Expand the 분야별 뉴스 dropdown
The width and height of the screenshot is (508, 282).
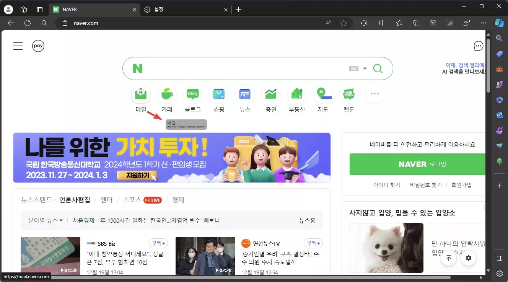[45, 220]
